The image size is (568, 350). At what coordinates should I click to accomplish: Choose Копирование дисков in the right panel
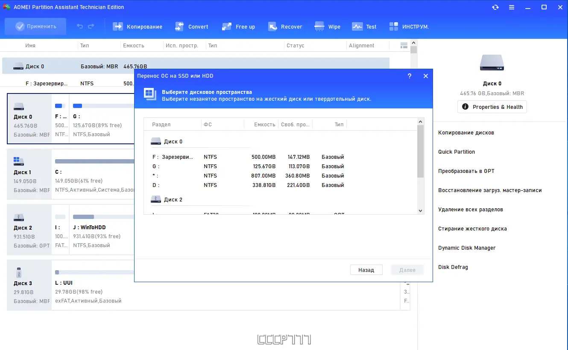pos(466,133)
